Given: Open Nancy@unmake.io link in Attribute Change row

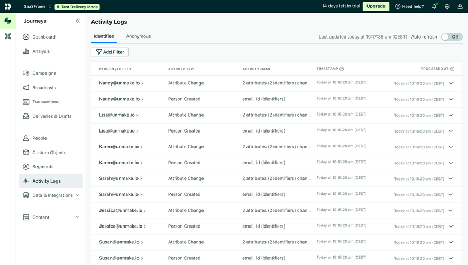Looking at the screenshot, I should 121,83.
